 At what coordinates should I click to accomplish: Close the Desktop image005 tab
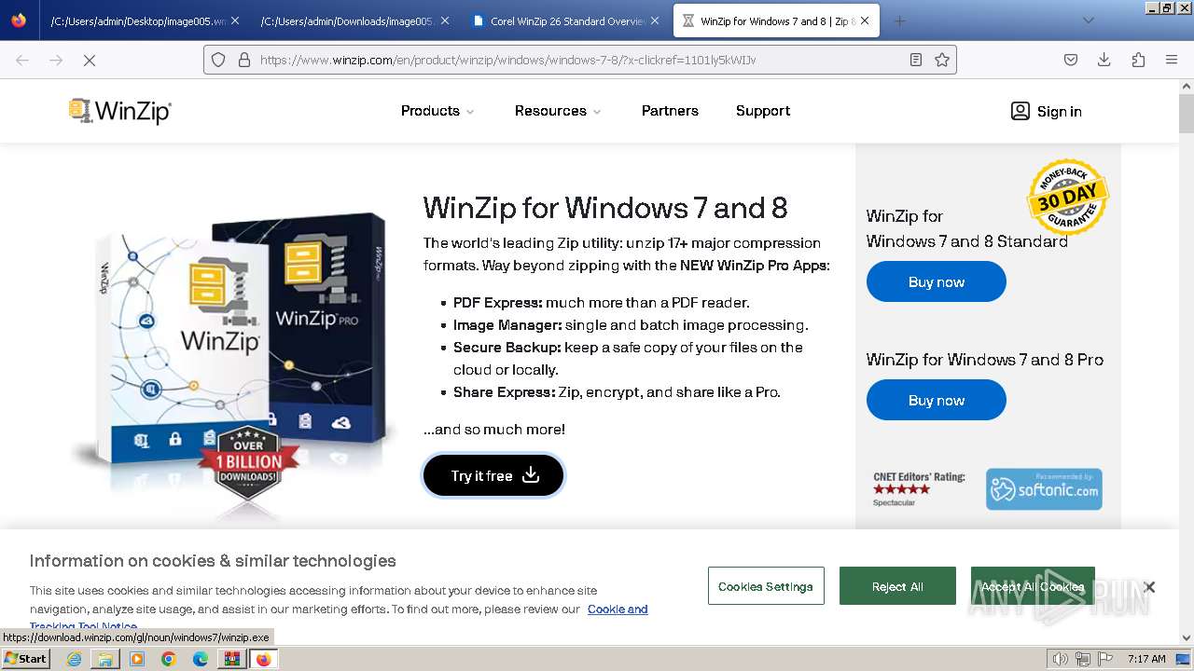pos(234,21)
